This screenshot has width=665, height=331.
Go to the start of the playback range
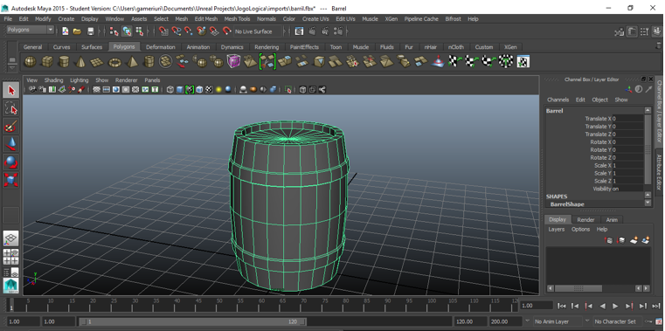coord(562,306)
